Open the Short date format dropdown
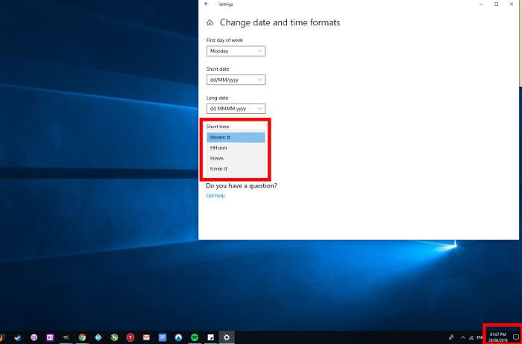 [x=236, y=80]
